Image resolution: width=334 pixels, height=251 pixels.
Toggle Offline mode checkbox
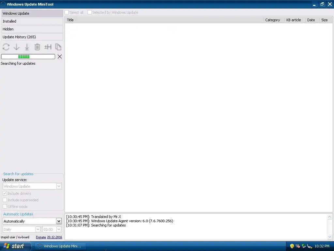point(5,207)
